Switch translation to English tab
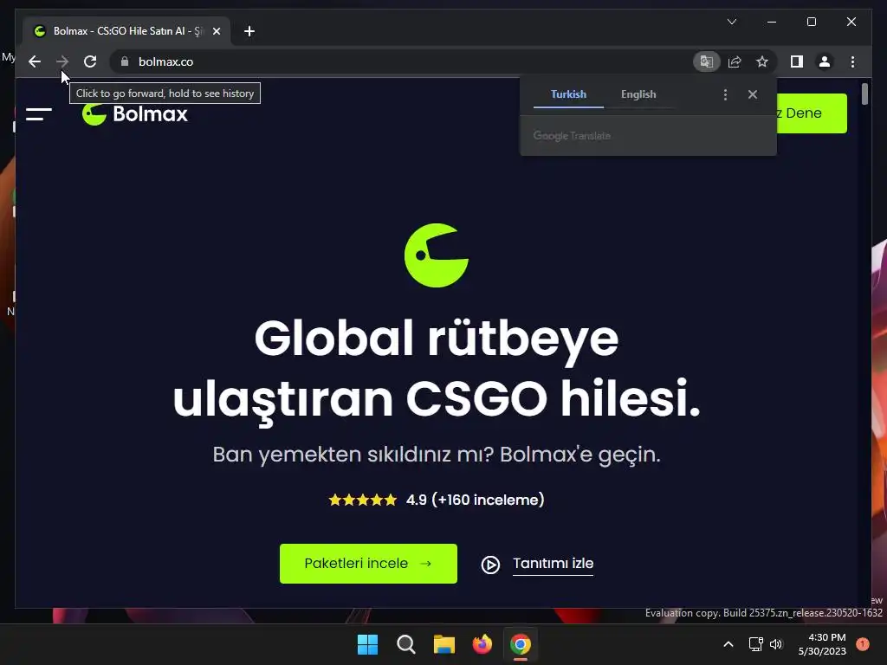Screen dimensions: 887x665 click(x=638, y=94)
